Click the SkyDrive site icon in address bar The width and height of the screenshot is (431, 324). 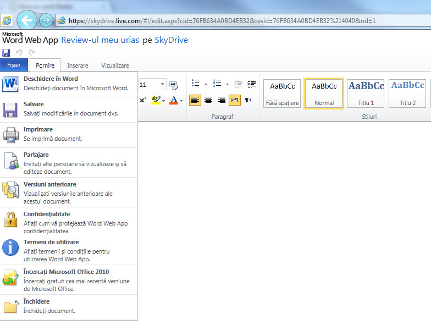62,20
